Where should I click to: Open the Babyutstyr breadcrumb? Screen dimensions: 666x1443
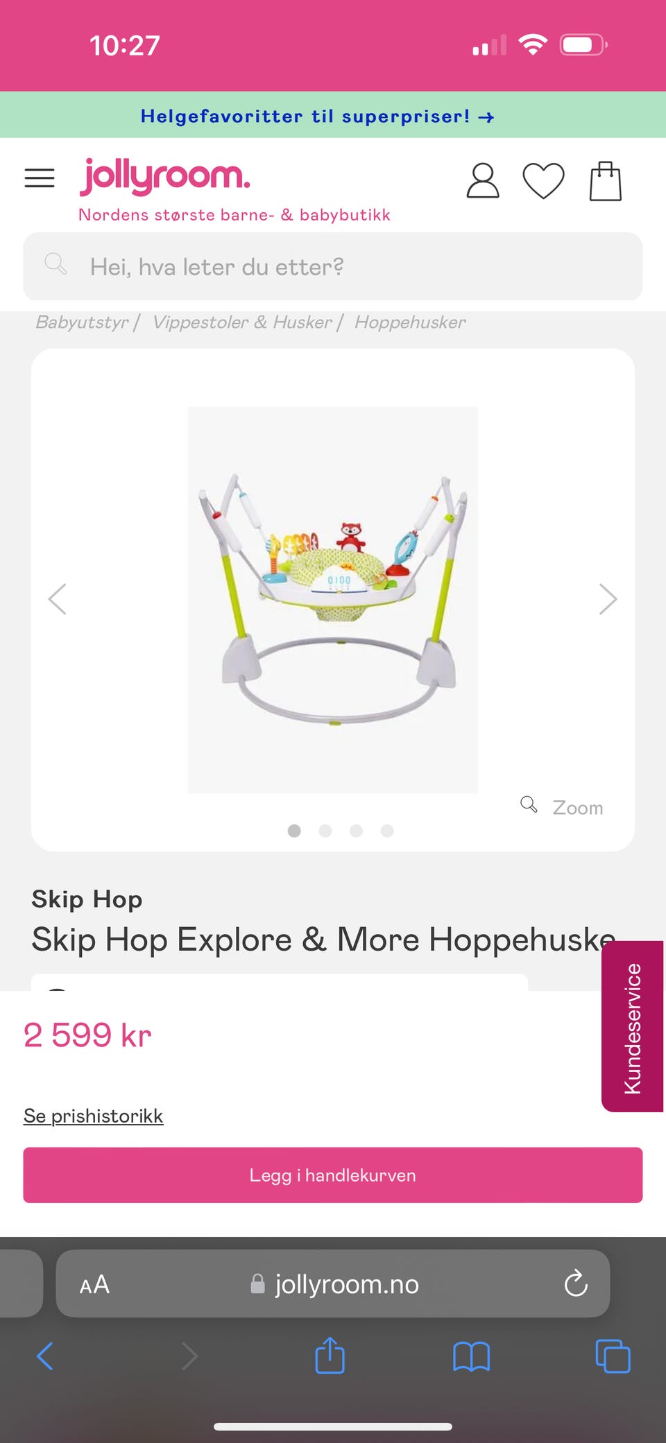point(82,322)
